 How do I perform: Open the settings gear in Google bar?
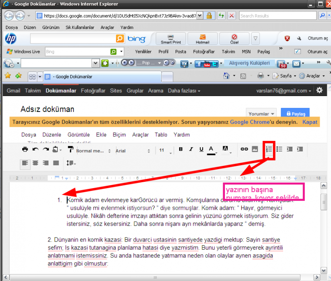[320, 90]
